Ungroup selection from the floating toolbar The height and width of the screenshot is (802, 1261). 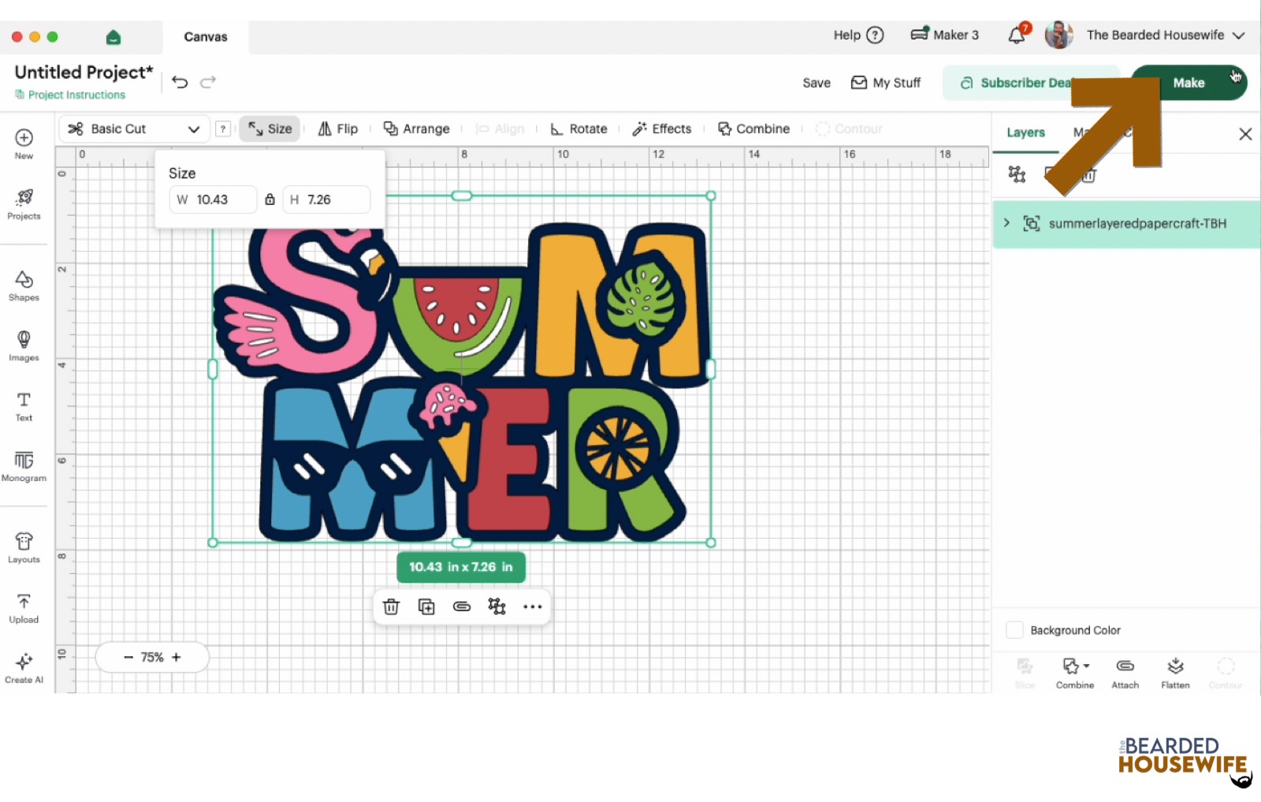[x=497, y=606]
